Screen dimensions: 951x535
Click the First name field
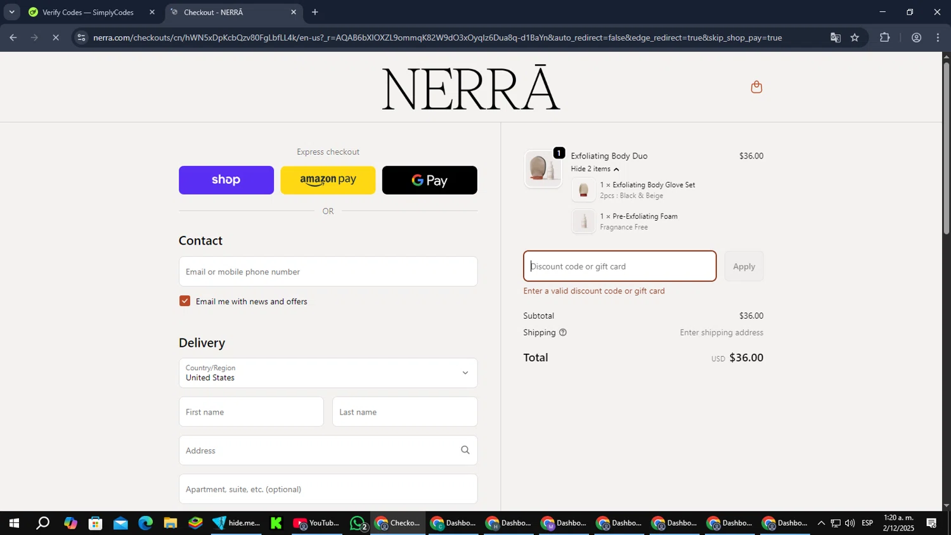(251, 412)
